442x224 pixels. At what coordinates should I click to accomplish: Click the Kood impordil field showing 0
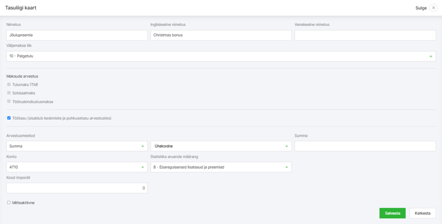77,188
